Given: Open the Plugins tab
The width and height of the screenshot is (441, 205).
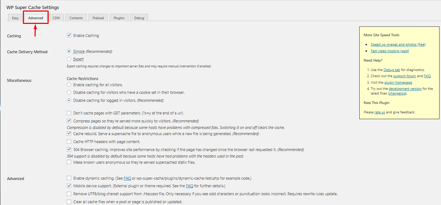Looking at the screenshot, I should pos(119,18).
